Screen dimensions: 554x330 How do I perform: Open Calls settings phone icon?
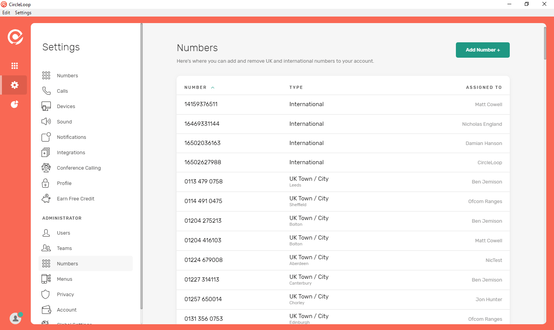pyautogui.click(x=46, y=91)
